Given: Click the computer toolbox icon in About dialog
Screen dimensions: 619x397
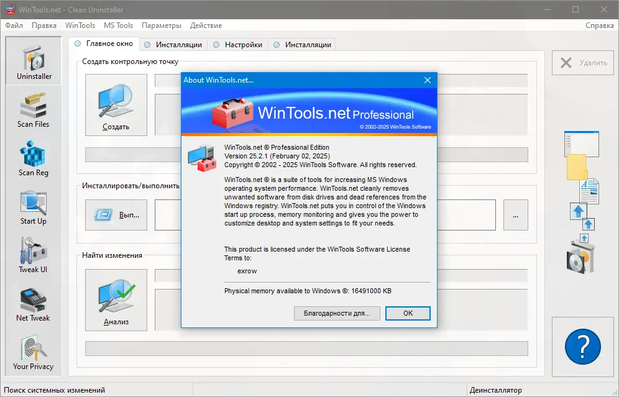Looking at the screenshot, I should pos(202,158).
